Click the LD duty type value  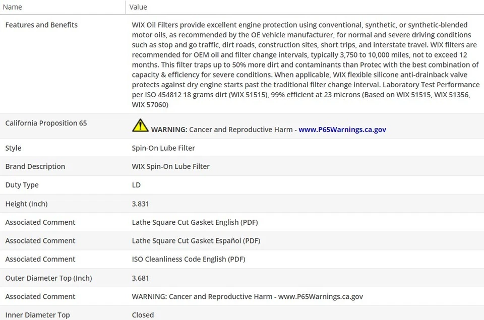(x=136, y=185)
